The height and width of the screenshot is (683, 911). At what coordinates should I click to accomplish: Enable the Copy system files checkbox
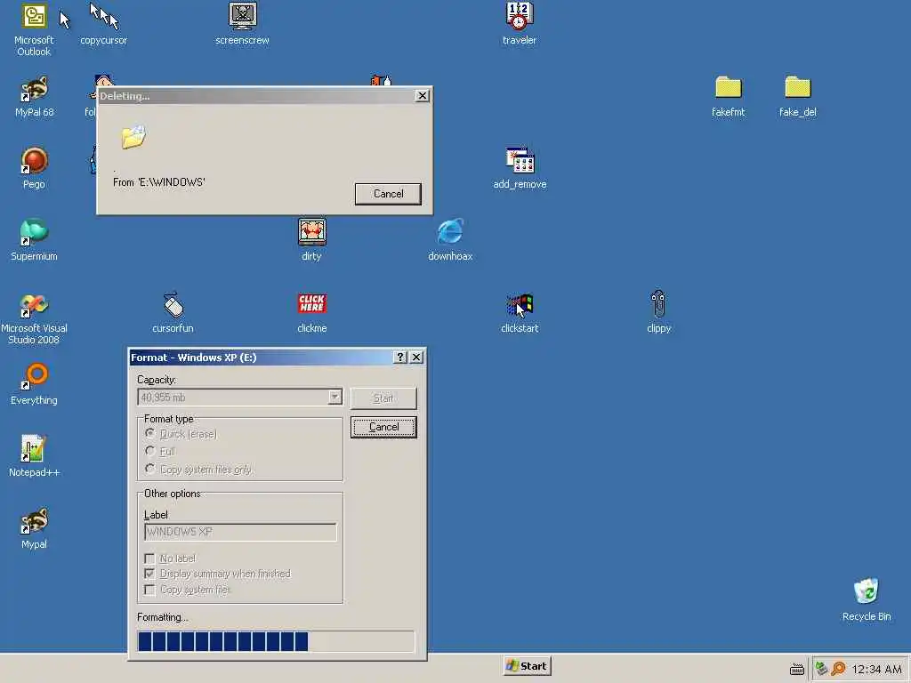(x=149, y=590)
